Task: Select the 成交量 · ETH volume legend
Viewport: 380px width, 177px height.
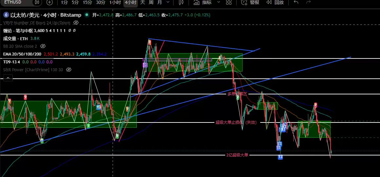Action: 15,38
